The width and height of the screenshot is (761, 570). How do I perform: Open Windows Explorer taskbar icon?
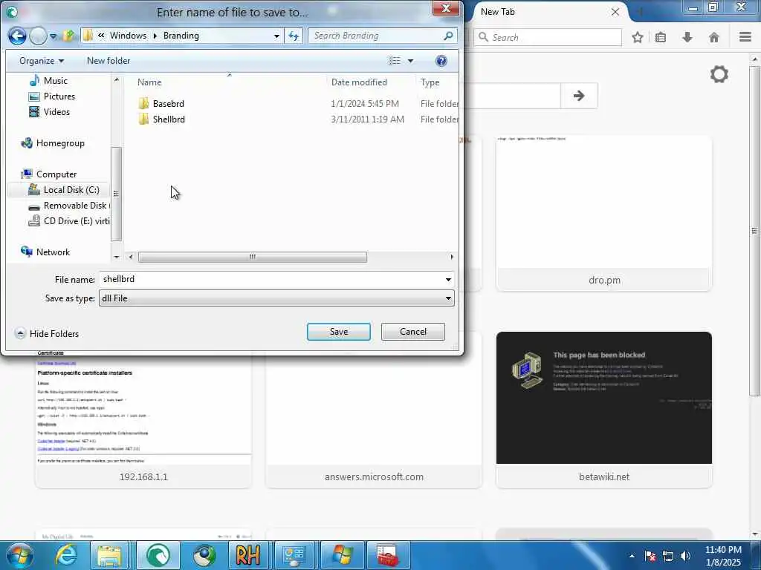coord(109,556)
